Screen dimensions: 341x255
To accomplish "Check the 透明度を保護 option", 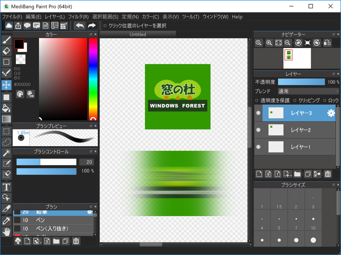I will point(257,100).
